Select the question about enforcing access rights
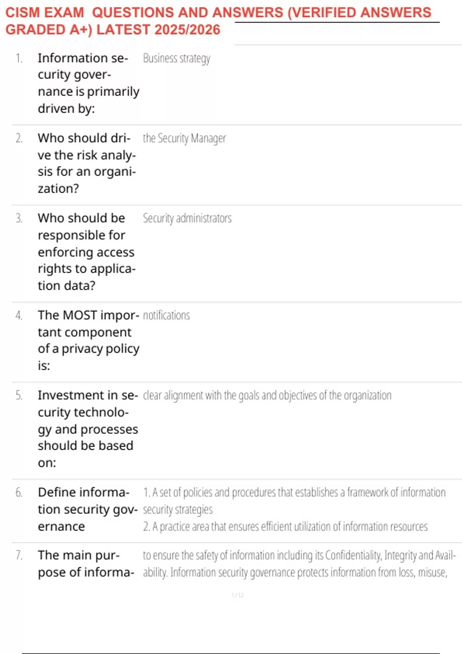462x654 pixels. pos(86,252)
